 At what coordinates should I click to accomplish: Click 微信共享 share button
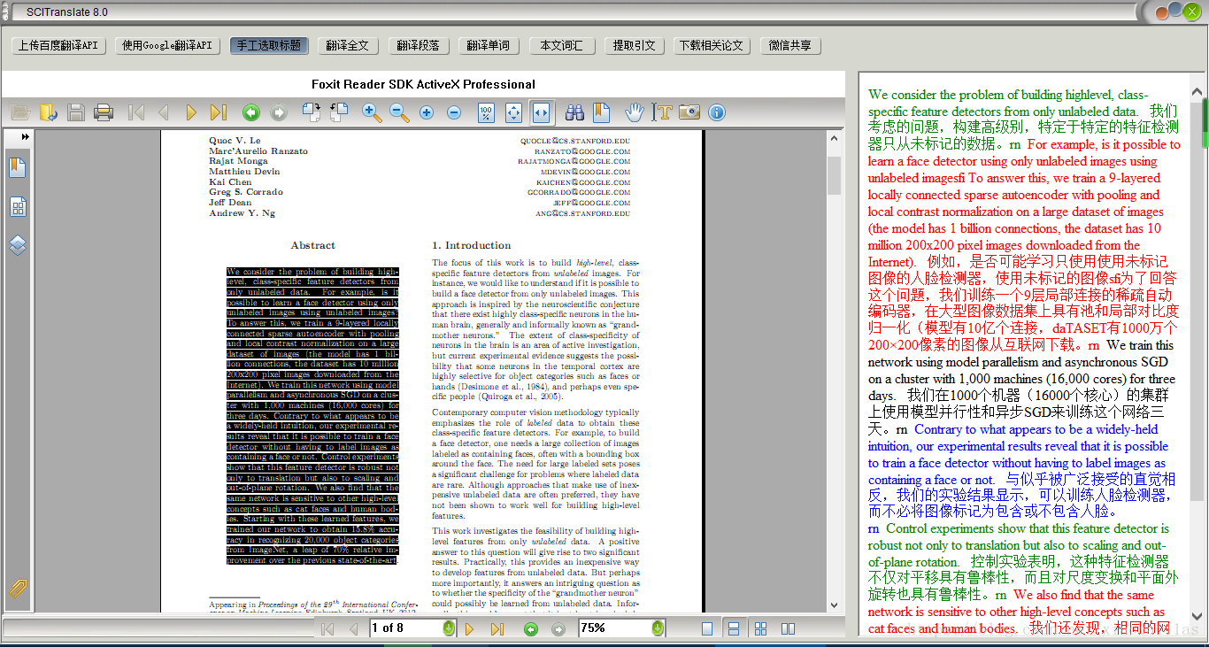[x=790, y=45]
